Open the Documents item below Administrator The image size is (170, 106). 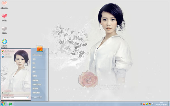click(34, 59)
